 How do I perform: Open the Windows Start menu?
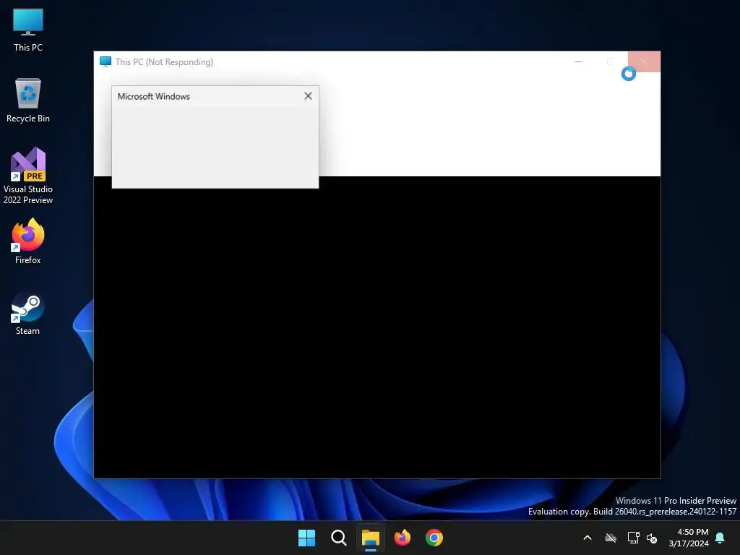tap(306, 538)
